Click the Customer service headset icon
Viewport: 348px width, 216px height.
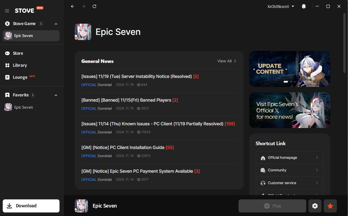click(x=263, y=183)
